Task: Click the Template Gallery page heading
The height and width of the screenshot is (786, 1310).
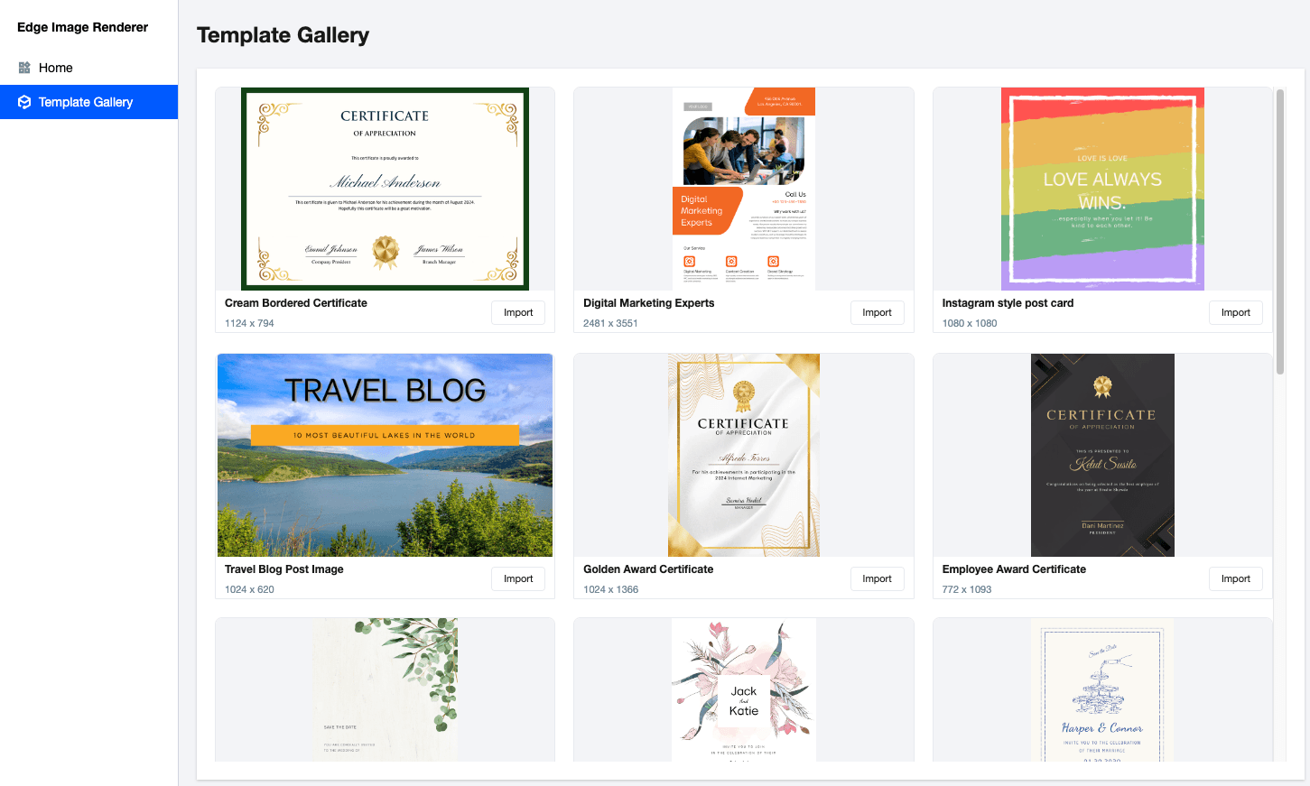Action: point(283,35)
